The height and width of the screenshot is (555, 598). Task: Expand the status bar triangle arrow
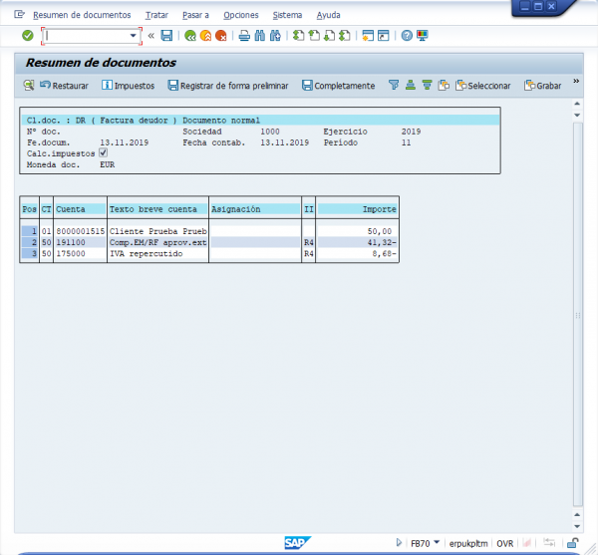click(399, 542)
